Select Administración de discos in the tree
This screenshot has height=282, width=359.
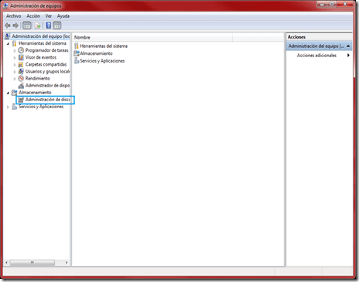point(47,100)
